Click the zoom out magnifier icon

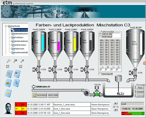8,61
